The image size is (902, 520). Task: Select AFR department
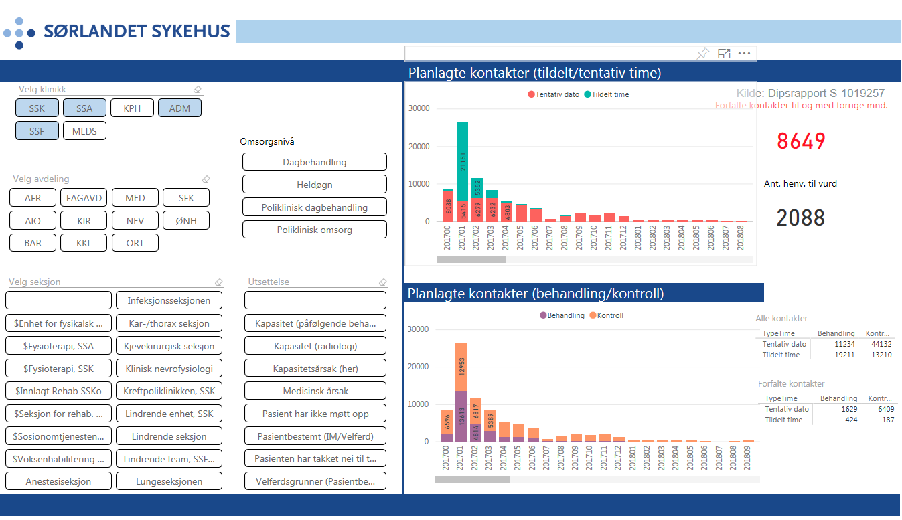[x=33, y=198]
